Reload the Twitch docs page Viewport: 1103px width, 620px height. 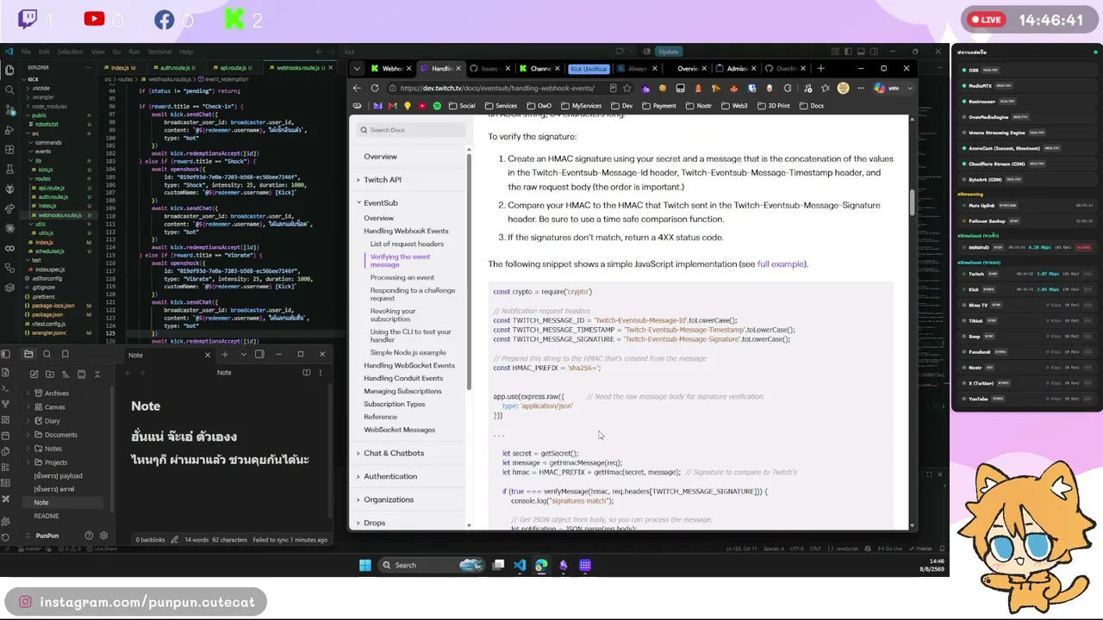tap(375, 88)
